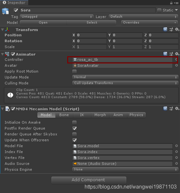Disable MMD4 Mecanim Model script checkbox
This screenshot has width=180, height=193.
pos(13,109)
